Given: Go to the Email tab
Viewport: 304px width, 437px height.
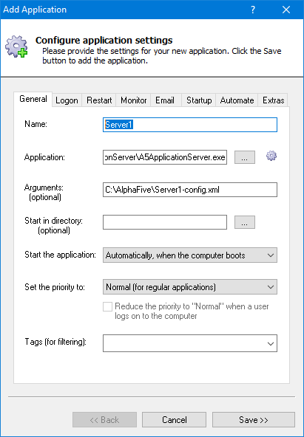Looking at the screenshot, I should click(165, 100).
